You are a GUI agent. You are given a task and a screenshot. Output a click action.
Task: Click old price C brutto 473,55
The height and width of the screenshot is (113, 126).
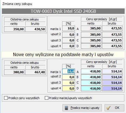pyautogui.click(x=112, y=40)
